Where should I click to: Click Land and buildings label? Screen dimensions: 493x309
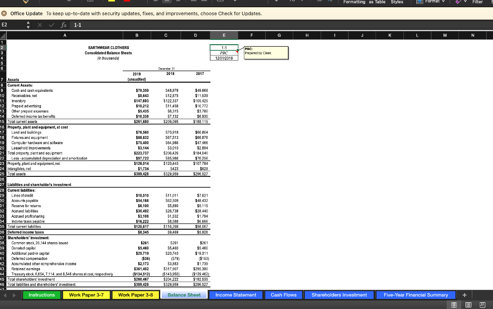[x=26, y=132]
